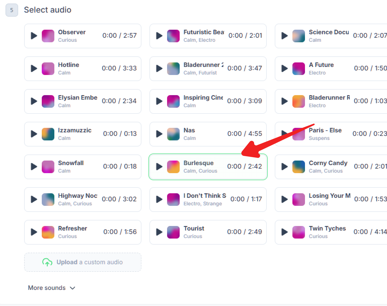Click the step 5 number badge
Image resolution: width=387 pixels, height=306 pixels.
[12, 10]
